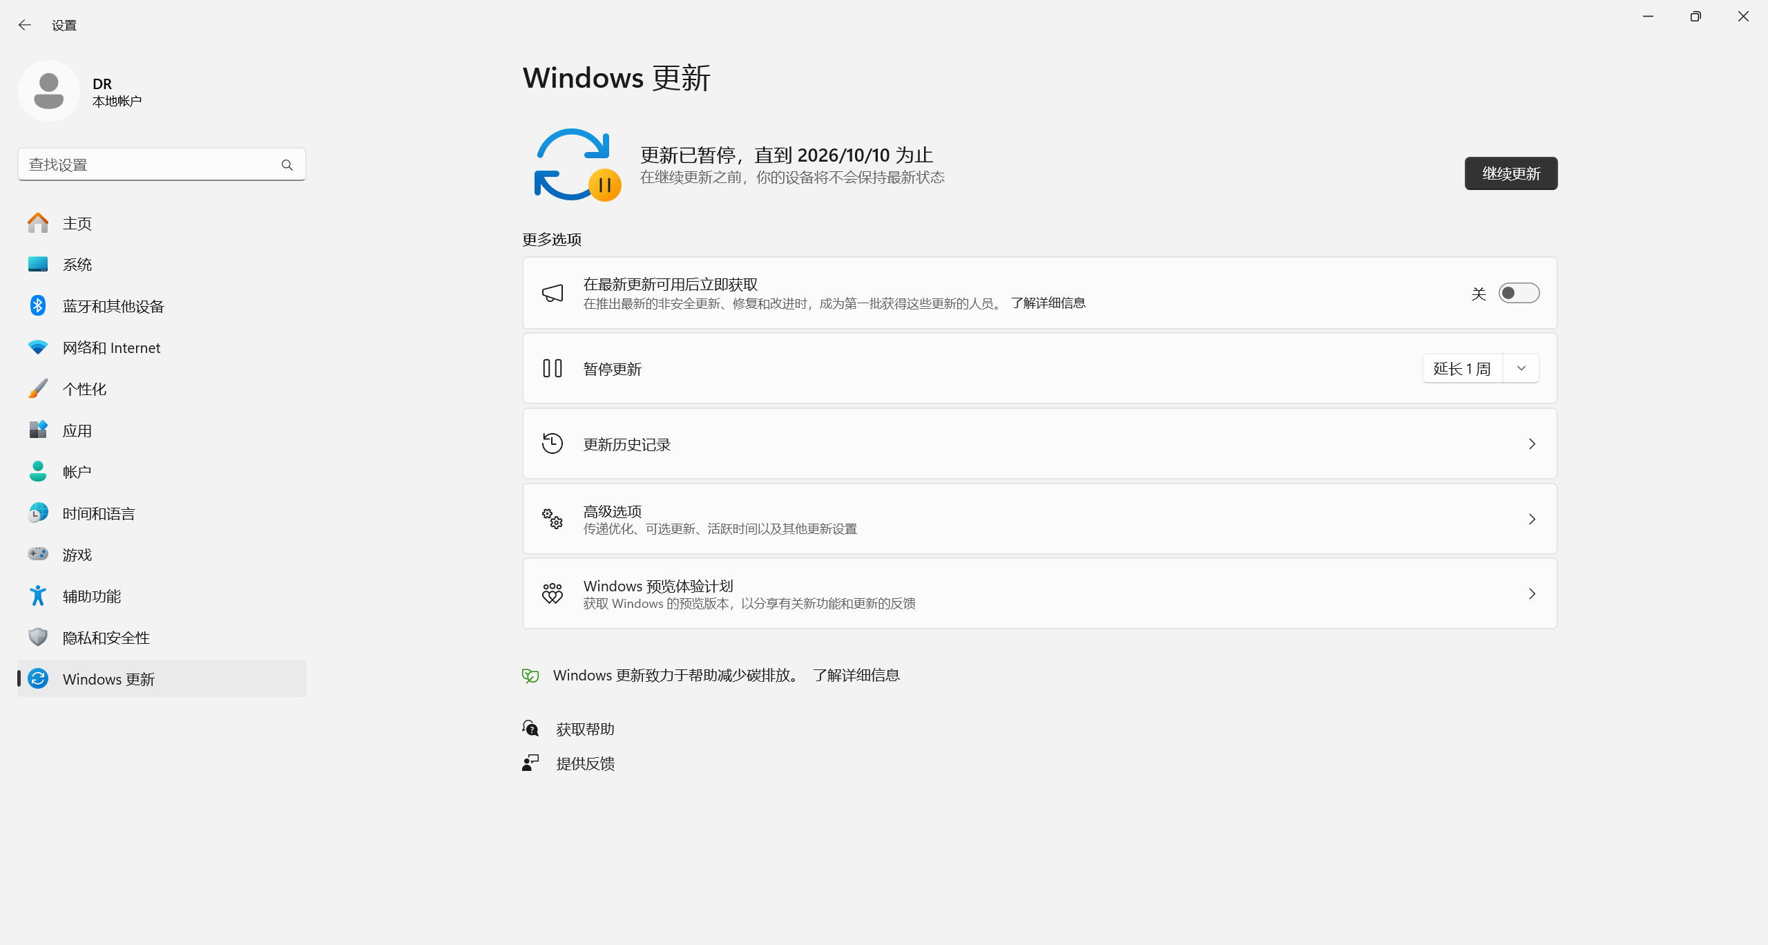The height and width of the screenshot is (945, 1768).
Task: Select 隐私和安全性 in the sidebar
Action: point(162,638)
